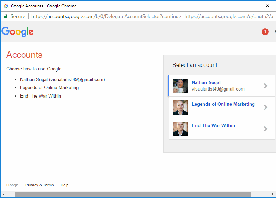Expand the End The War Within chevron
The image size is (276, 198).
click(266, 129)
